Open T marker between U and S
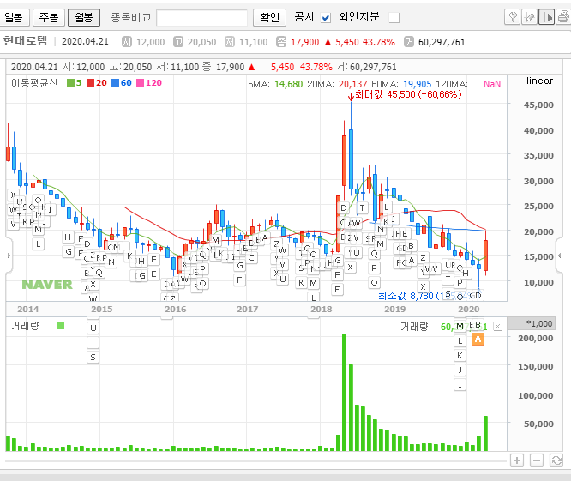 [x=93, y=343]
